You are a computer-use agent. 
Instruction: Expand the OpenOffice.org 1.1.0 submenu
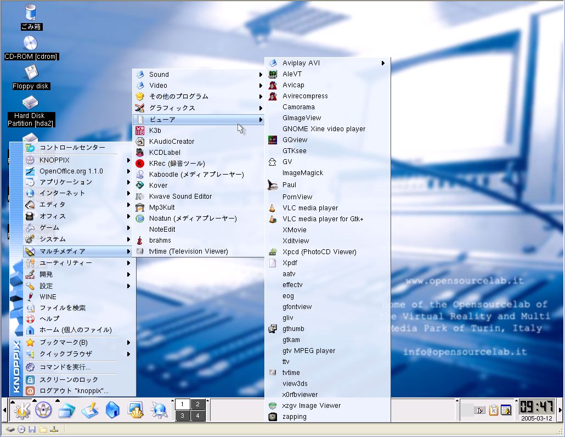78,171
